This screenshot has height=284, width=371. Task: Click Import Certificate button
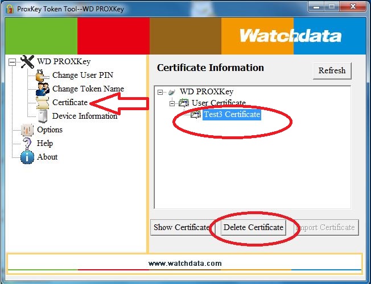(327, 228)
